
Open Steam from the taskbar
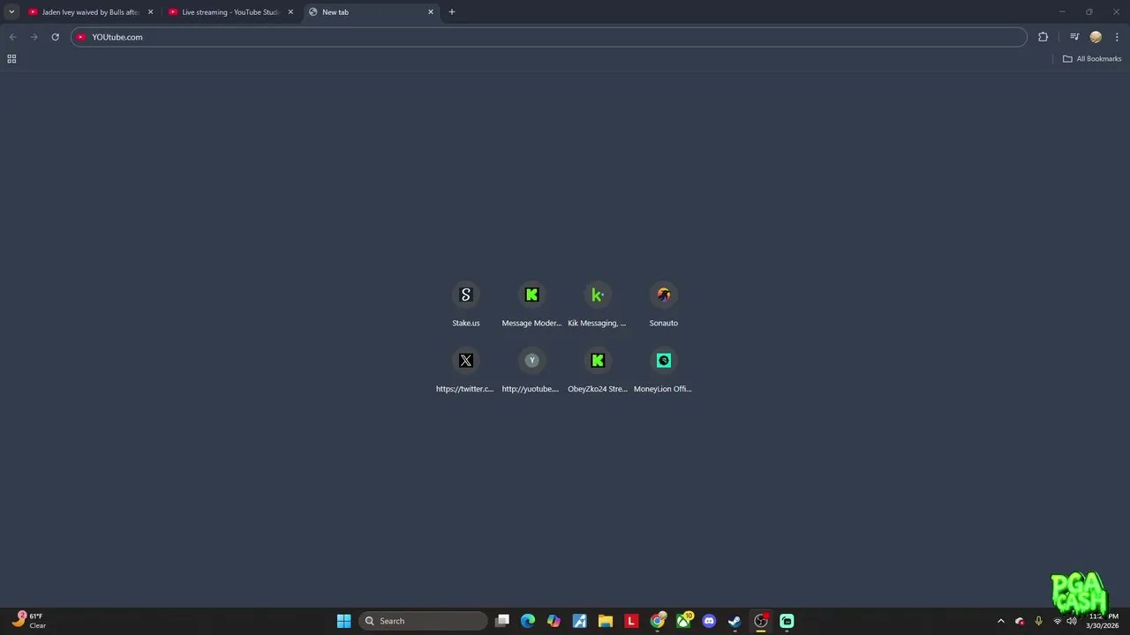point(734,621)
